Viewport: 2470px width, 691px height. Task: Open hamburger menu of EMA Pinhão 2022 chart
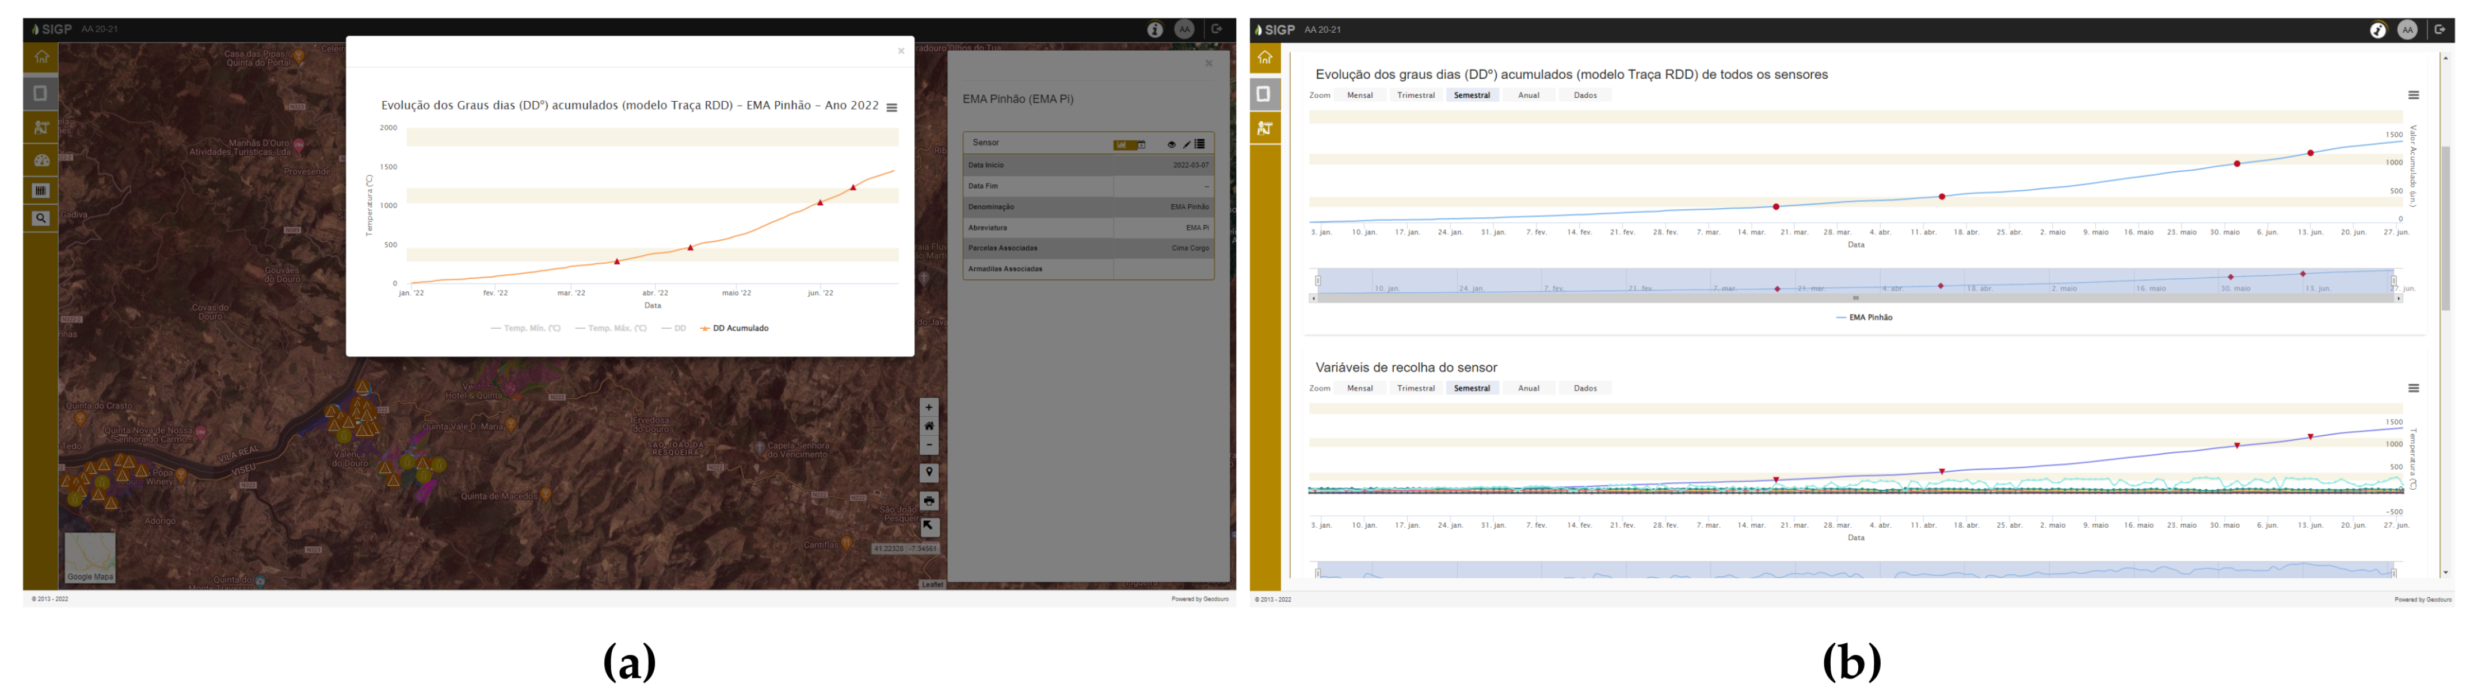892,108
